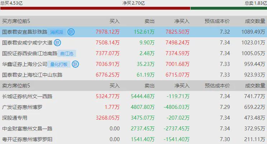Screen dimensions: 267x144
Task: Click 总买 4.53亿 label
Action: (x=11, y=3)
